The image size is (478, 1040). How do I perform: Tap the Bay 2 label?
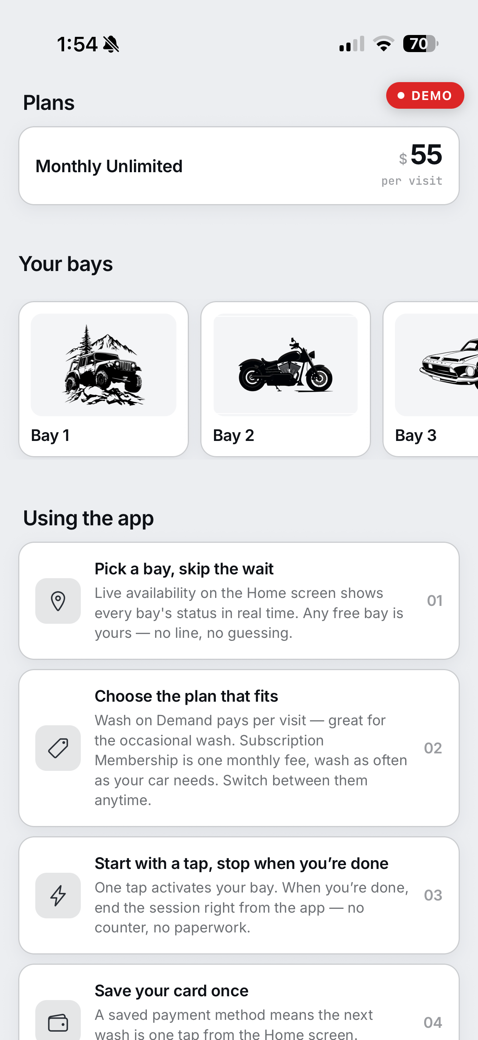(x=234, y=435)
